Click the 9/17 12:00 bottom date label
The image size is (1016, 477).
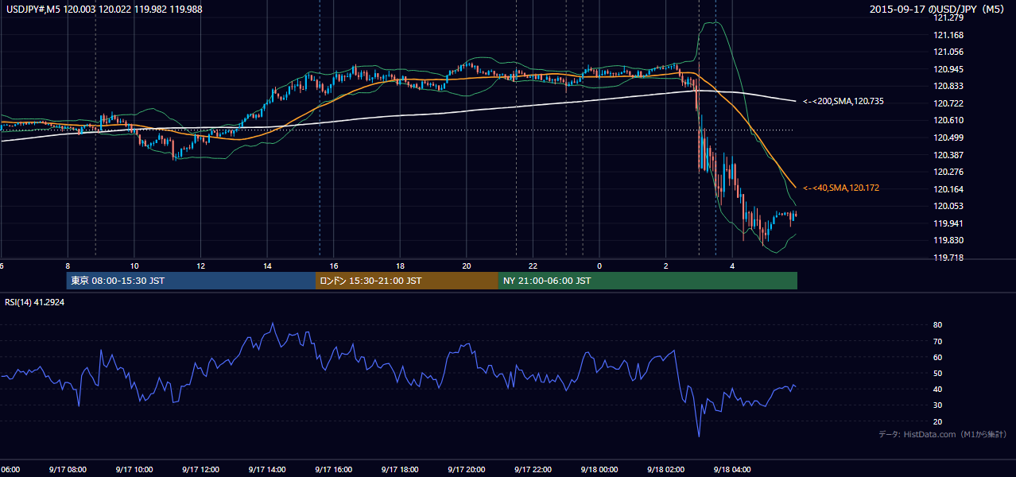pos(200,469)
